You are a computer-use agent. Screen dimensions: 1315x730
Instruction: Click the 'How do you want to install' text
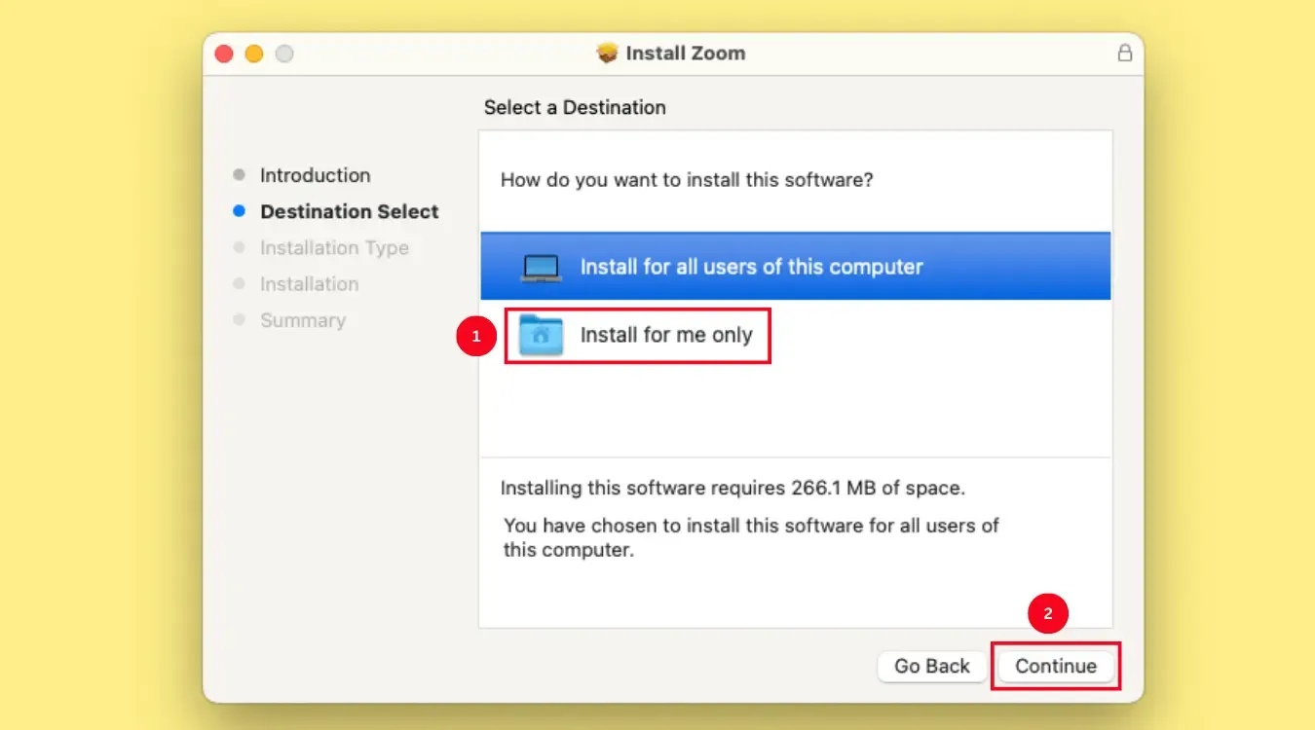pos(687,180)
